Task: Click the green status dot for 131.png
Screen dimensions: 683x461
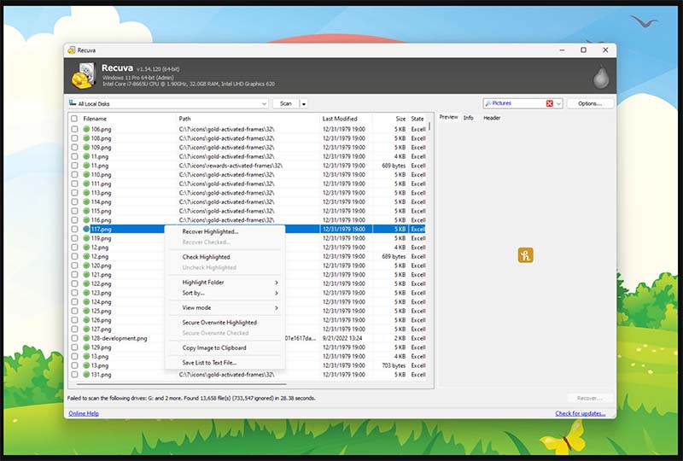Action: click(86, 375)
